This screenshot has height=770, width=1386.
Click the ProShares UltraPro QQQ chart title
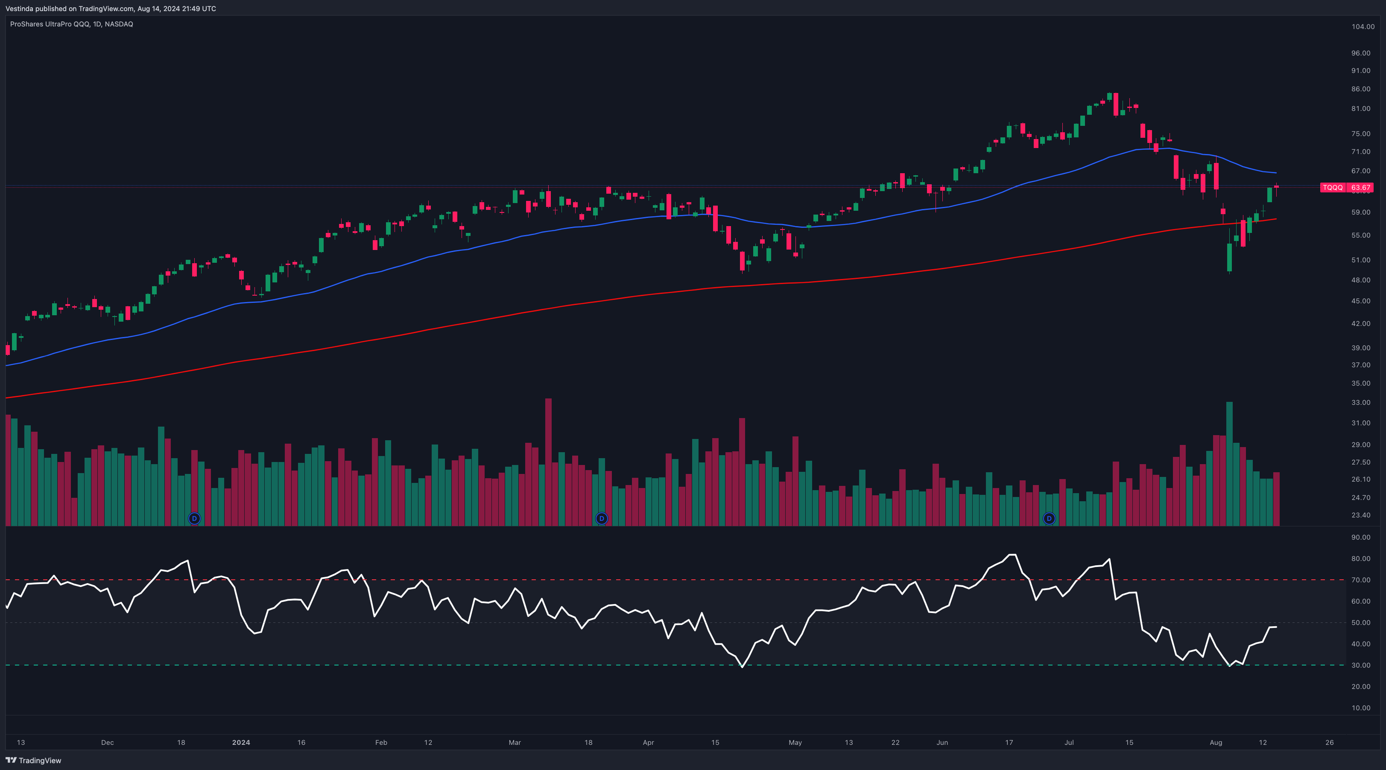tap(72, 24)
